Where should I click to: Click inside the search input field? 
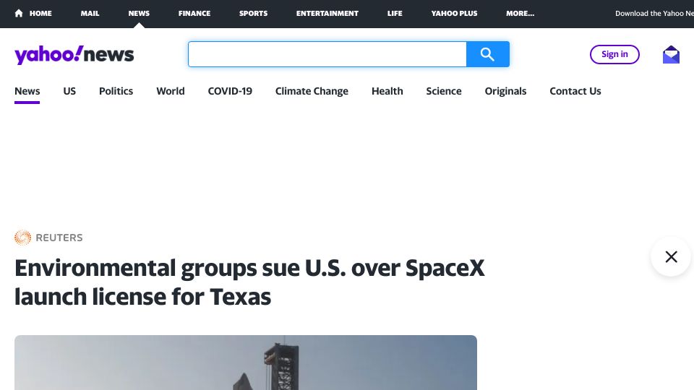(327, 54)
